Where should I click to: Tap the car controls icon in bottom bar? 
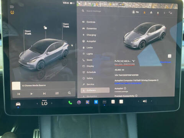(x=18, y=104)
